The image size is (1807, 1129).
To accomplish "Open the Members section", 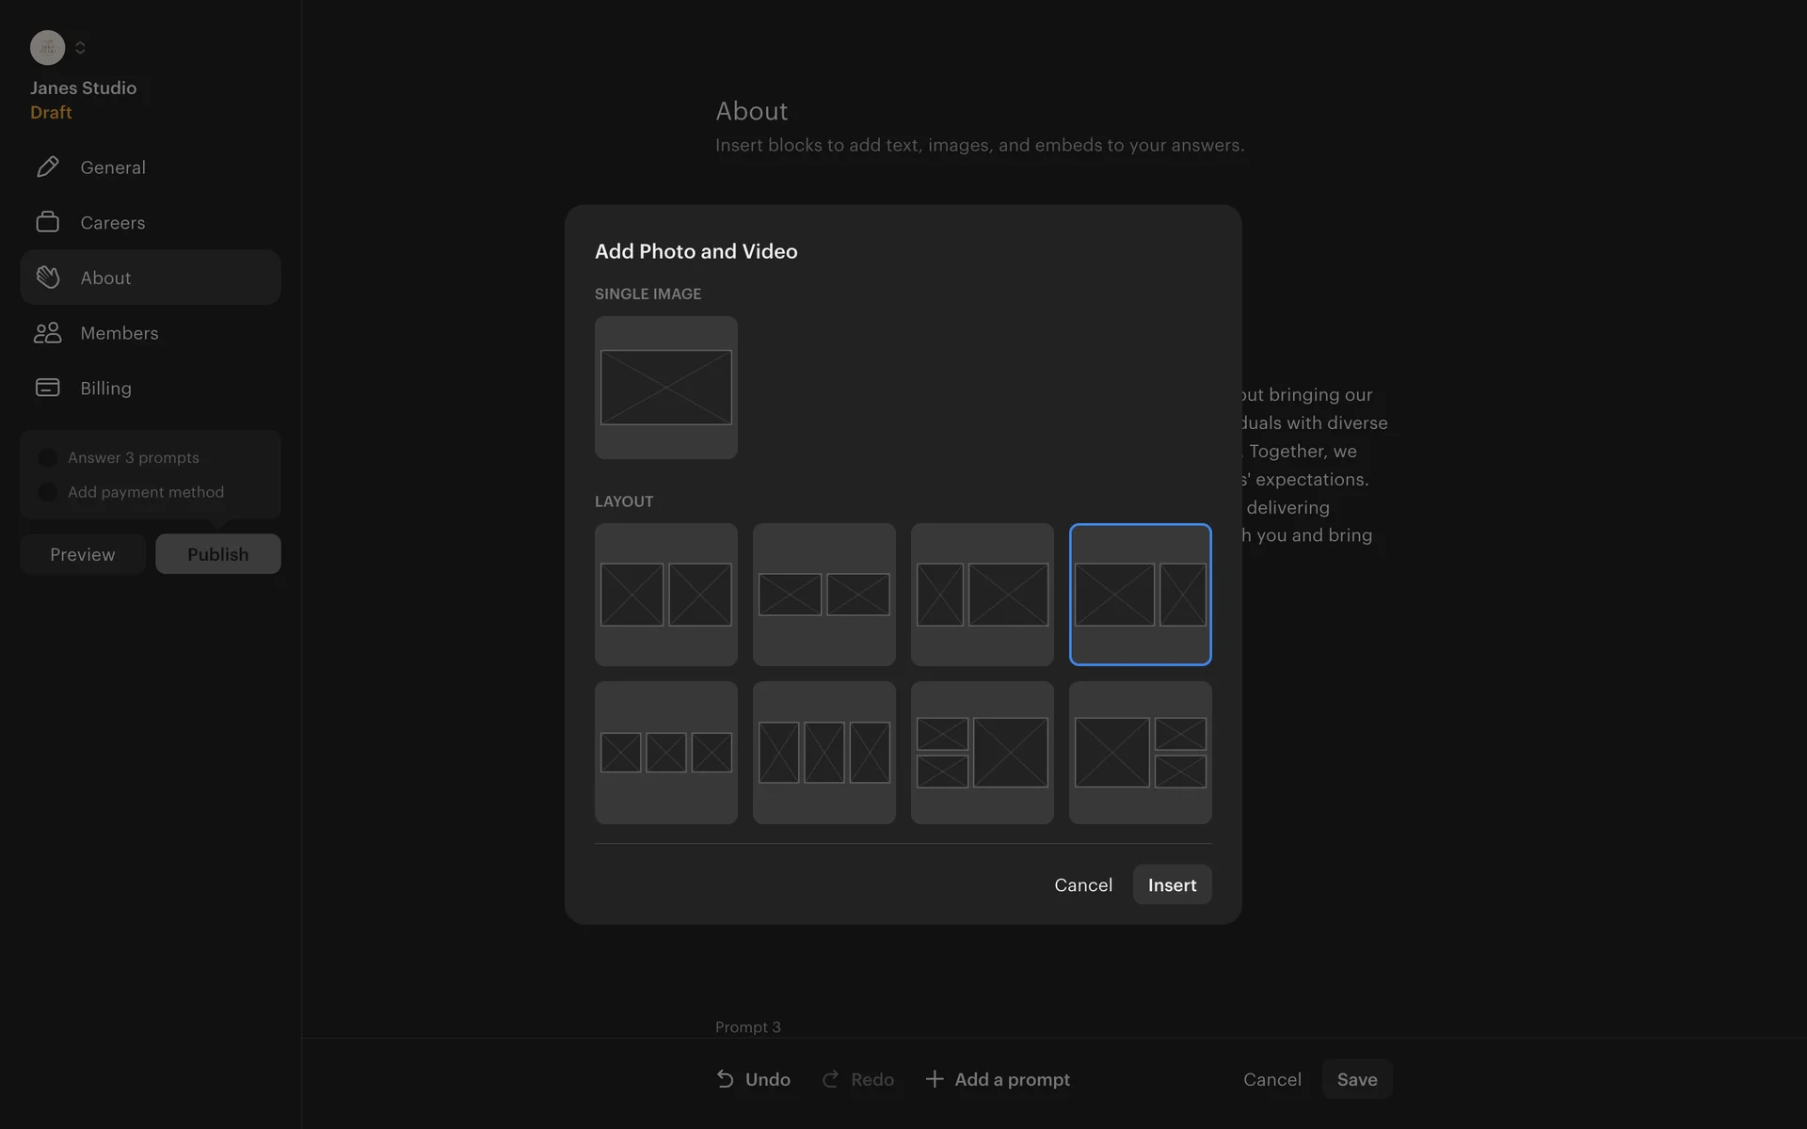I will coord(119,333).
